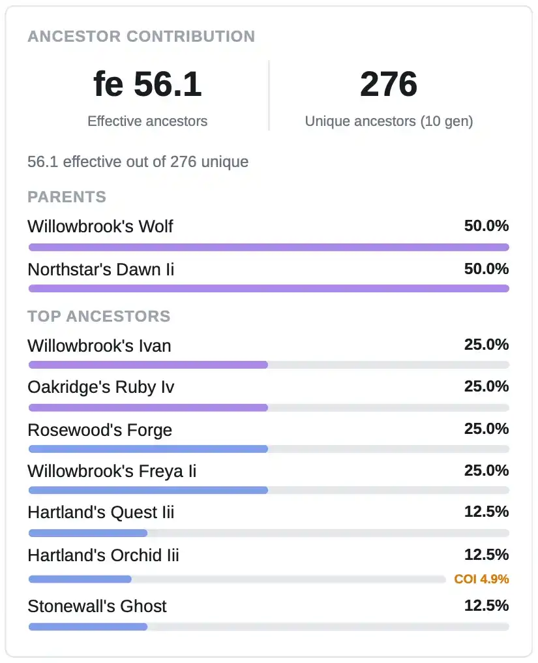
Task: Click the Ancestor Contribution heading
Action: 142,37
